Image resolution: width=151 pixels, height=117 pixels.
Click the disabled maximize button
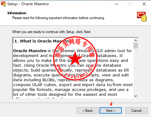(130, 4)
